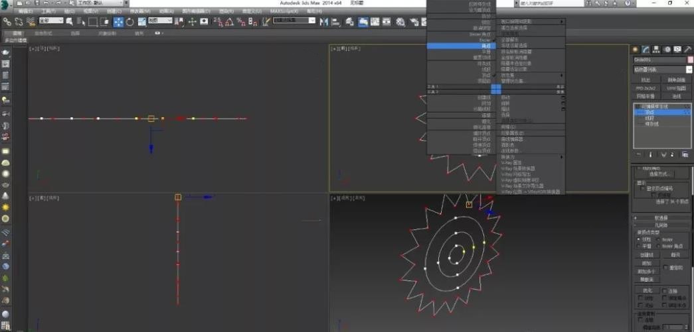Click the Rotate tool icon
The image size is (694, 332).
click(130, 22)
